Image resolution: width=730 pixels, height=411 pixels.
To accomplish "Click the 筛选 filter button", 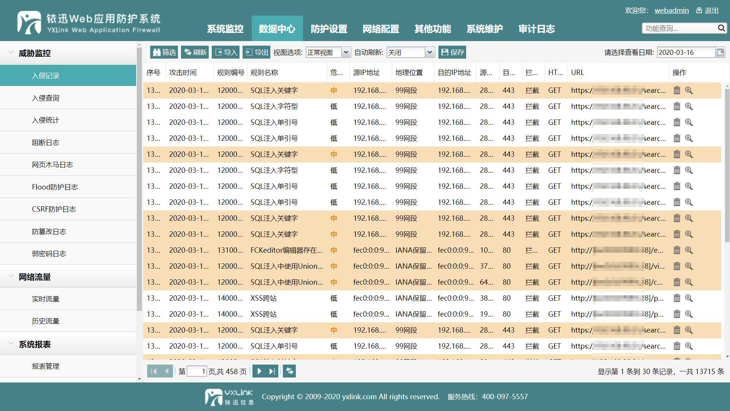I will (x=164, y=52).
